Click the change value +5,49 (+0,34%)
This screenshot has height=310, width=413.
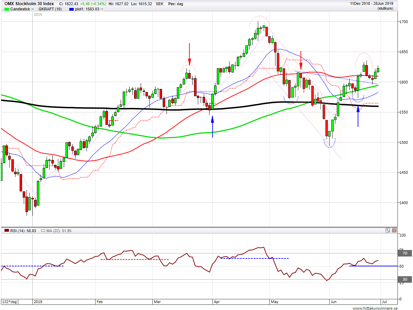click(93, 4)
